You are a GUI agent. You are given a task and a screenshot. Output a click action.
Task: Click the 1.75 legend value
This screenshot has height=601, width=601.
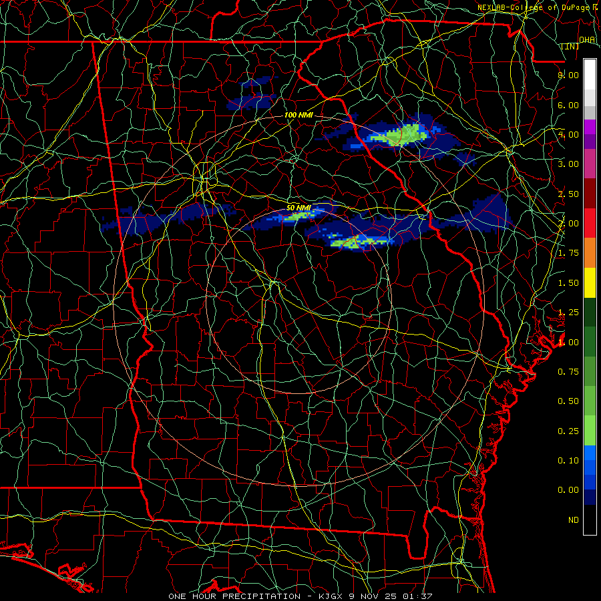tap(568, 253)
